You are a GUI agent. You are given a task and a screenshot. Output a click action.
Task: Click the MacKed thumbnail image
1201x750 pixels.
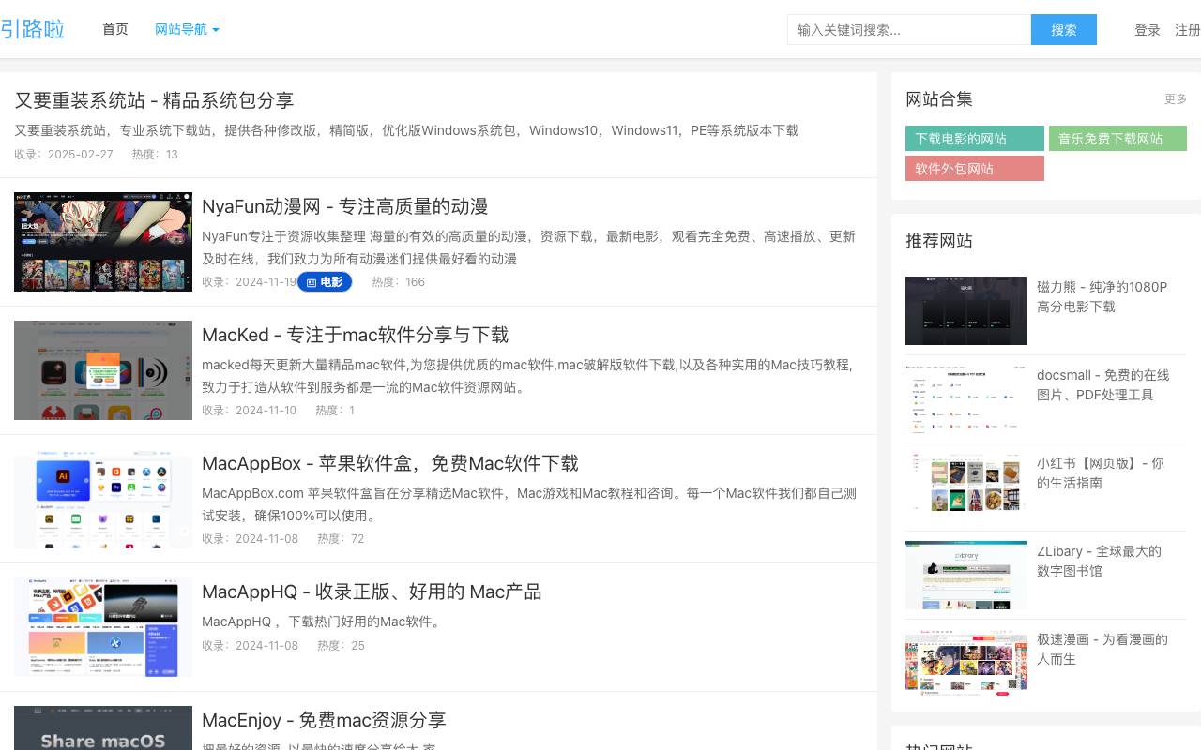click(103, 370)
